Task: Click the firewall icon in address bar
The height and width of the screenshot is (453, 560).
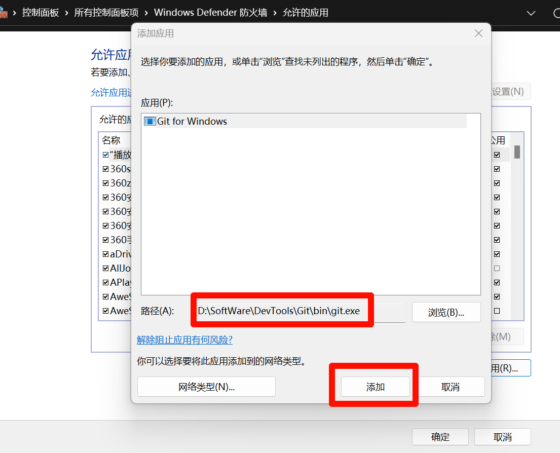Action: 4,13
